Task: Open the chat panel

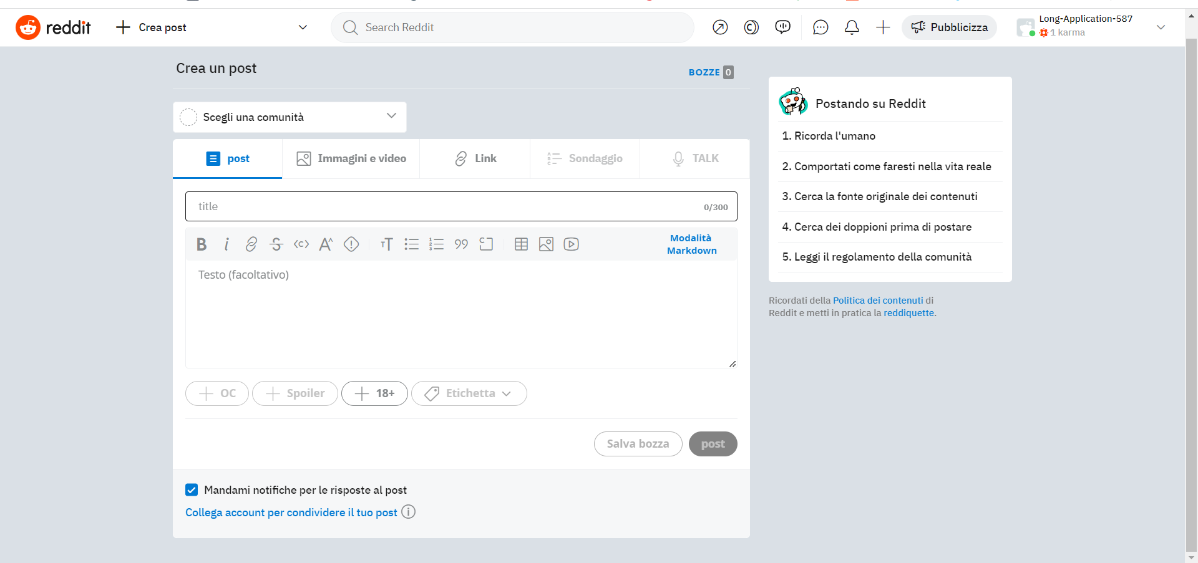Action: click(x=820, y=27)
